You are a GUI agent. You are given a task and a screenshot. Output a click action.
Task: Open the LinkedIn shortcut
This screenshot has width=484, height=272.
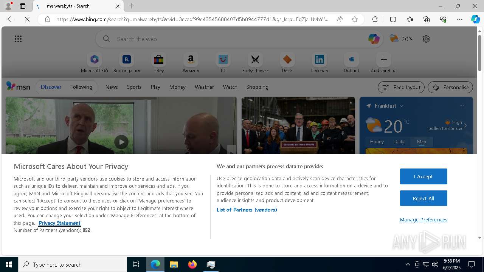(320, 63)
